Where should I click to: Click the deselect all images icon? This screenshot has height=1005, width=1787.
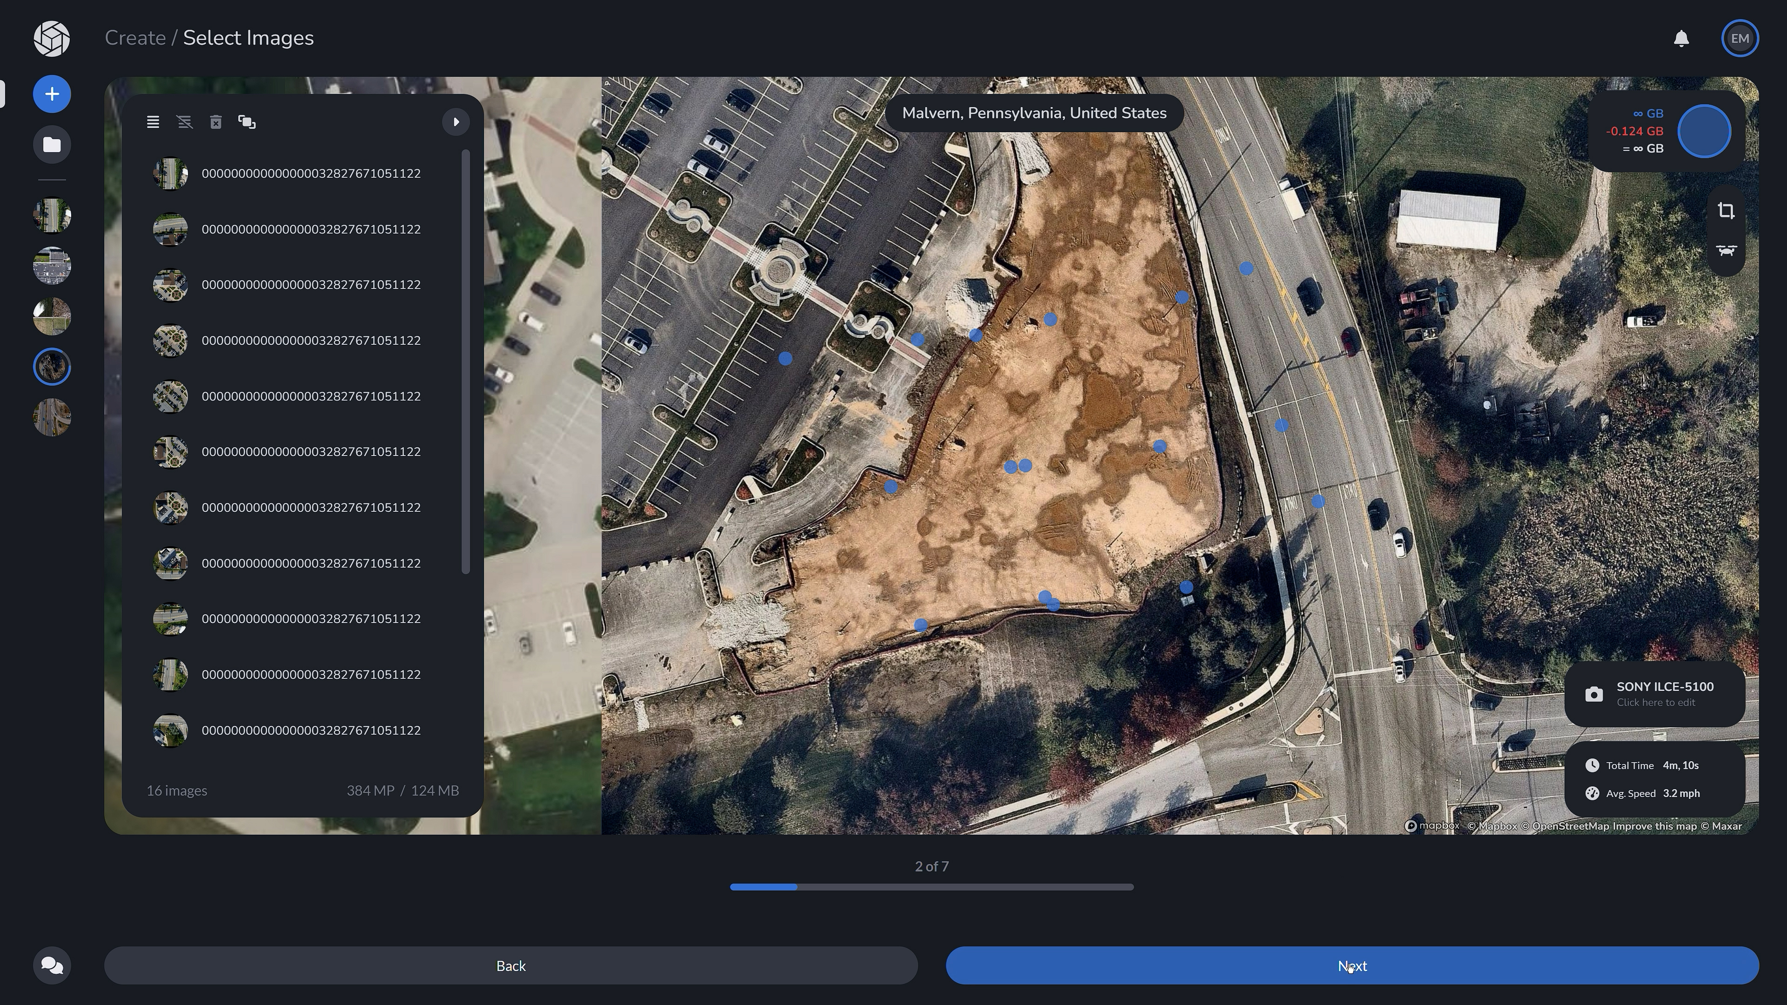pos(185,122)
